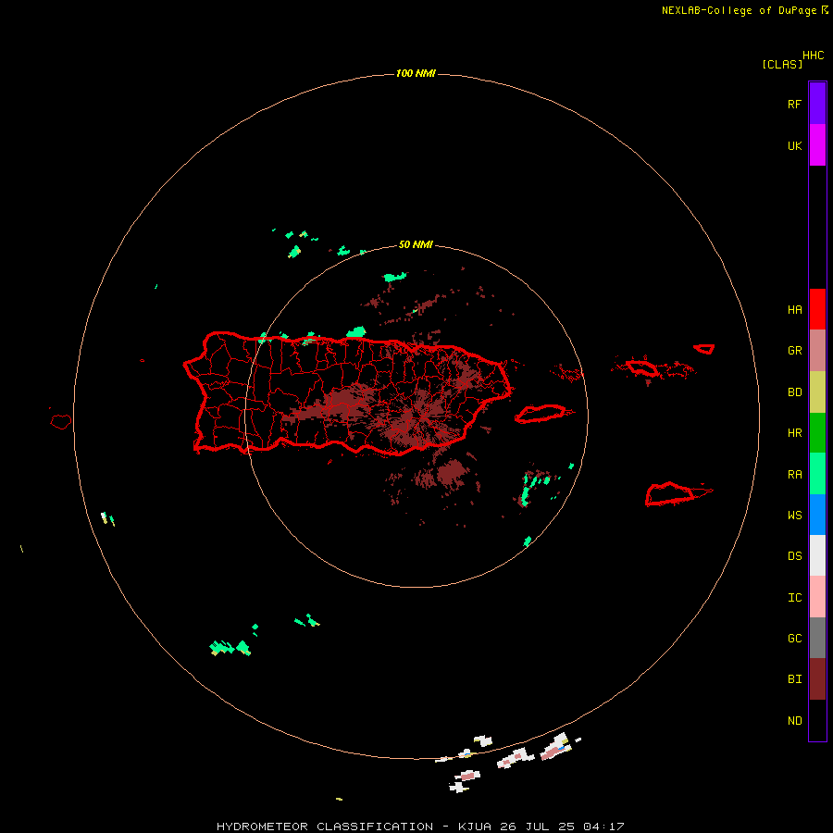Click the light green RA swatch
The height and width of the screenshot is (833, 833).
(817, 474)
